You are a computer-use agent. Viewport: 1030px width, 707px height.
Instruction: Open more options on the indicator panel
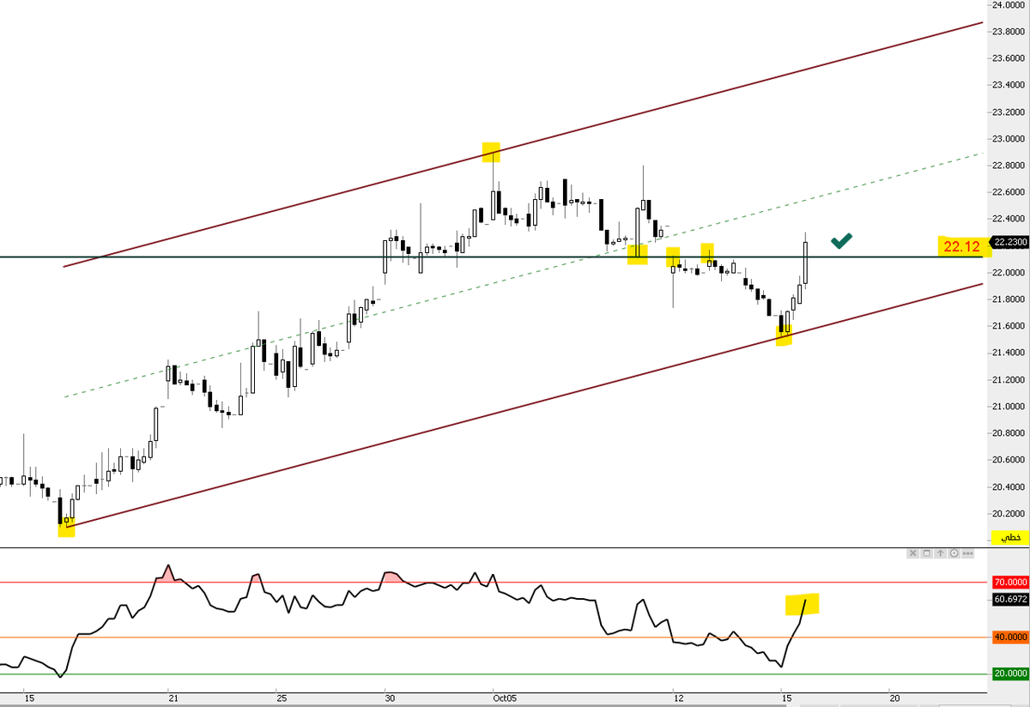967,553
